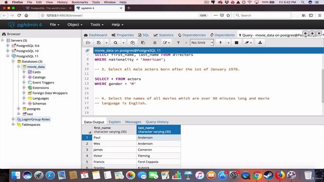Switch to the Dependencies tab
The image size is (324, 182).
[x=192, y=35]
